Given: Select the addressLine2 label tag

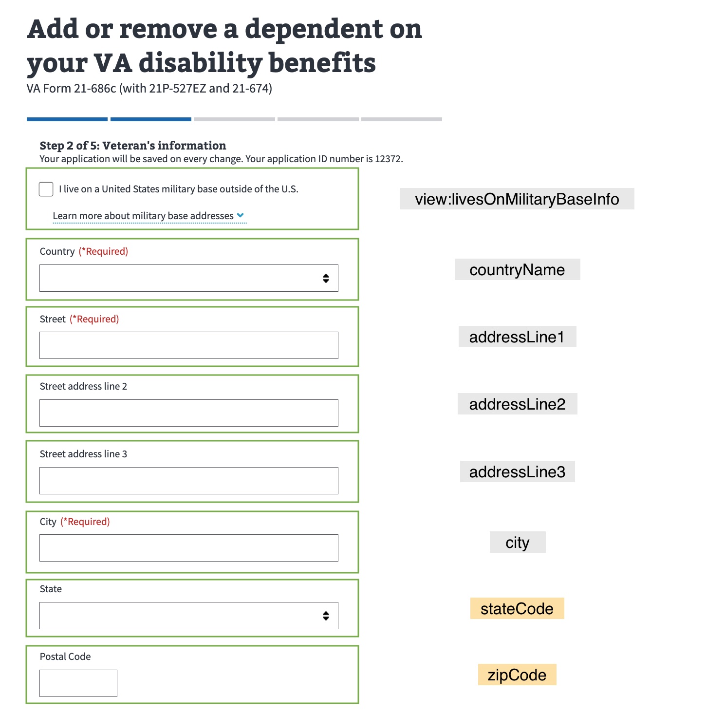Looking at the screenshot, I should click(x=517, y=403).
